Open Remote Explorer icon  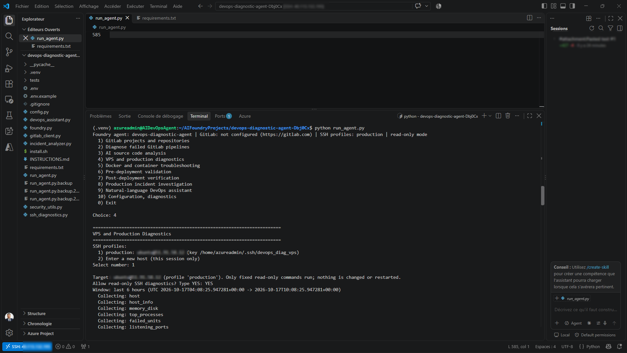pyautogui.click(x=9, y=99)
